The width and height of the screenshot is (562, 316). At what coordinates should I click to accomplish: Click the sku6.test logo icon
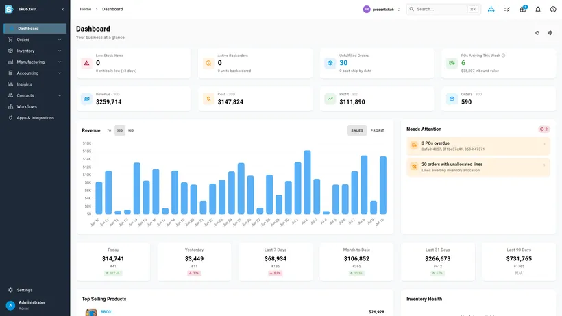point(10,9)
